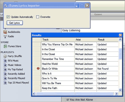Open the iTunes Store icon
Screen dimensions: 125x102
[x=5, y=46]
